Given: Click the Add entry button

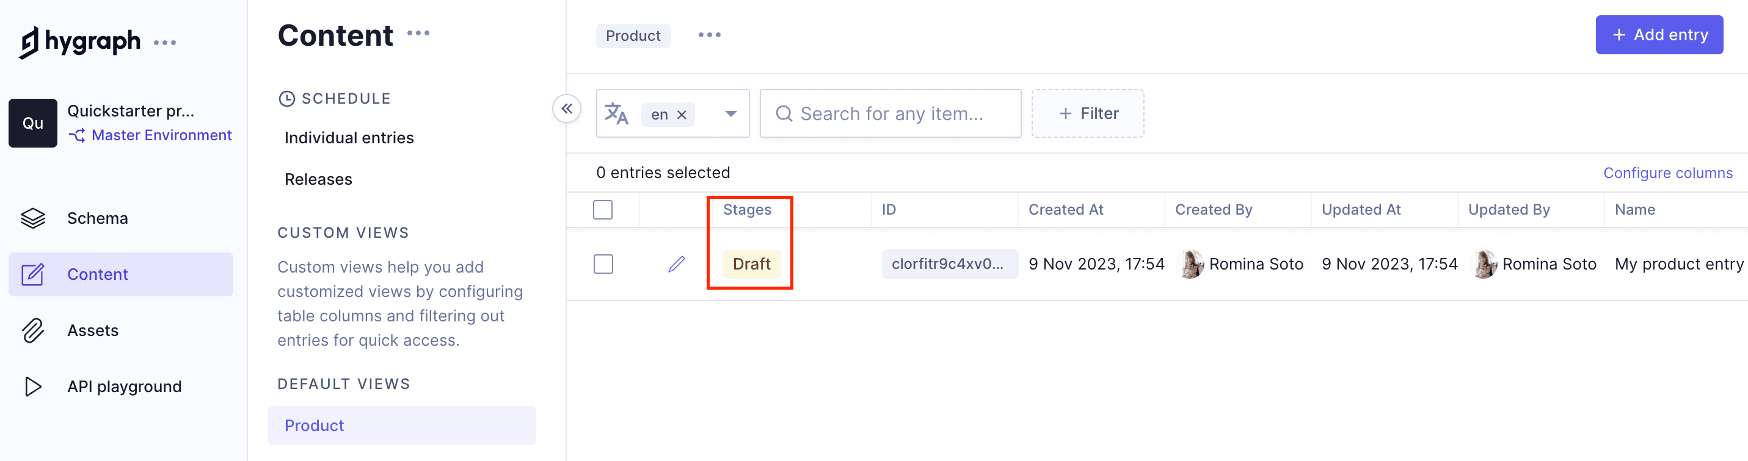Looking at the screenshot, I should point(1659,35).
